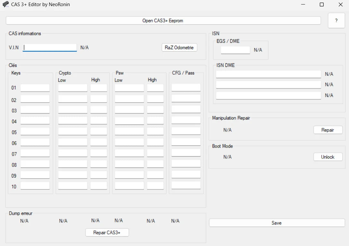The height and width of the screenshot is (246, 349).
Task: Click the N/A status under Manipulation Repair
Action: pyautogui.click(x=227, y=130)
